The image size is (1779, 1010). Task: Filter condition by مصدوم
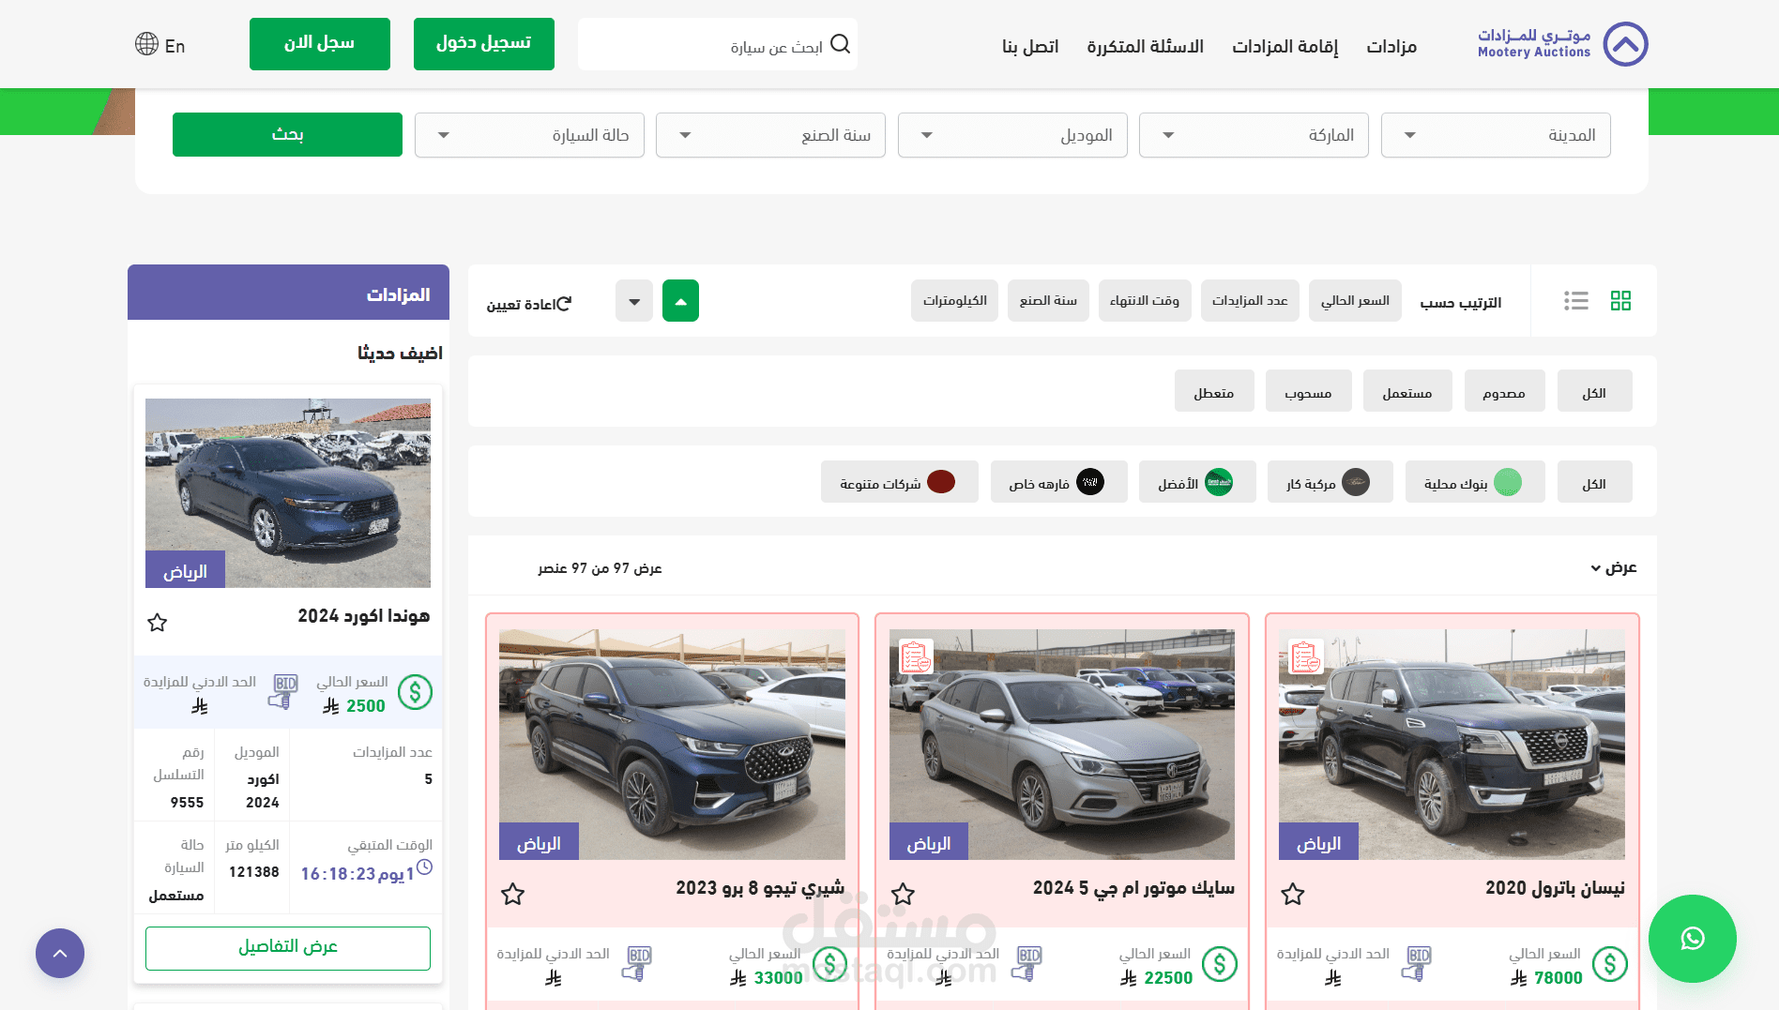(x=1504, y=391)
